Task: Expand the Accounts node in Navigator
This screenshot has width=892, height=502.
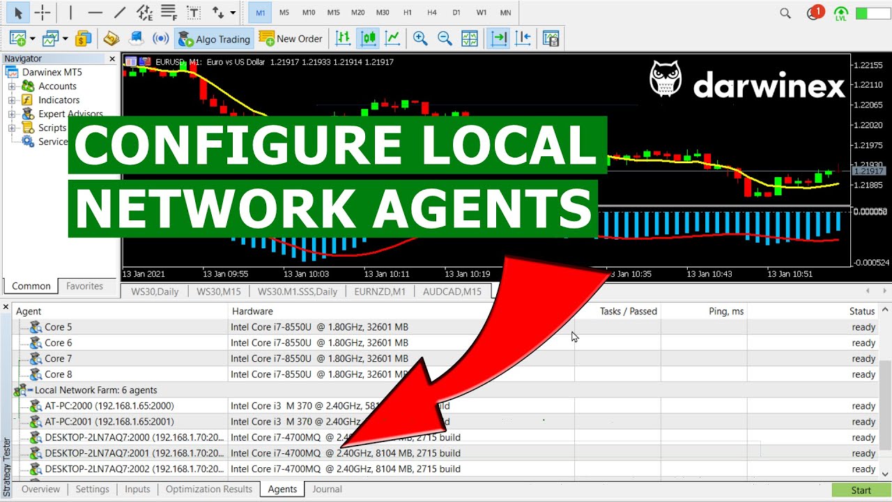Action: click(12, 86)
